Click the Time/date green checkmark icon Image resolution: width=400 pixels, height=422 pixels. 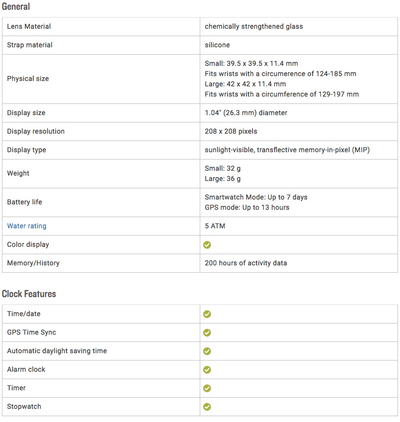(x=207, y=314)
